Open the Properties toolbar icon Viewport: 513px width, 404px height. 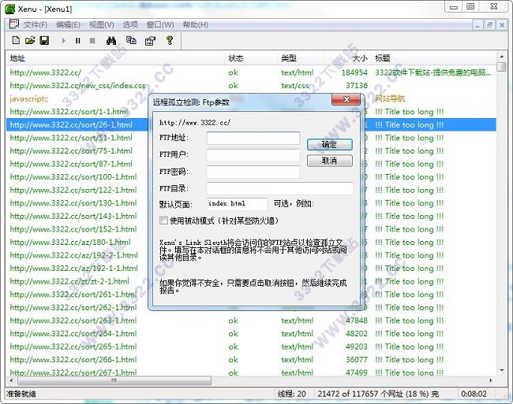tap(150, 41)
